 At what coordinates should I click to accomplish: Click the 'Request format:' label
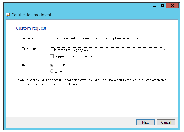[33, 65]
